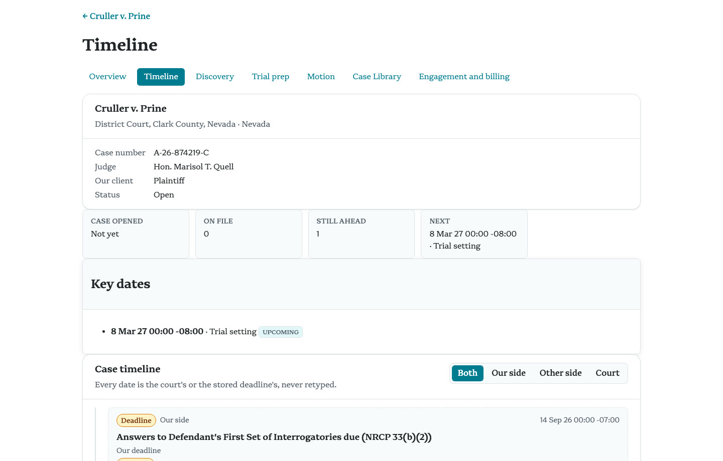The image size is (723, 461).
Task: Click judge name Hon. Marisol T. Quell
Action: click(194, 167)
